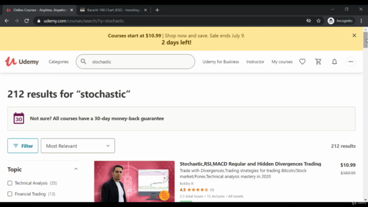
Task: Click the stochastic search field
Action: [136, 62]
